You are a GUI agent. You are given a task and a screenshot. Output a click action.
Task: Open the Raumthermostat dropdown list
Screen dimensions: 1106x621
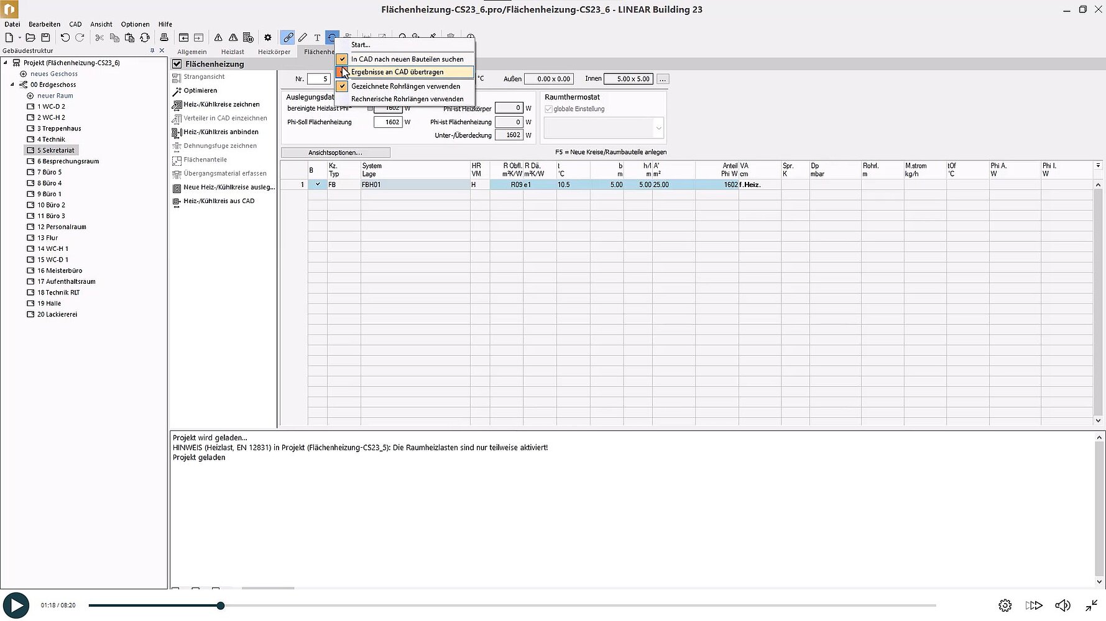coord(658,129)
